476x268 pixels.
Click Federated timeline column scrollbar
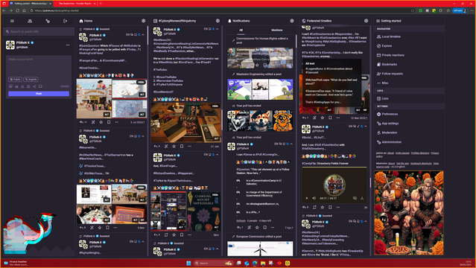point(370,182)
